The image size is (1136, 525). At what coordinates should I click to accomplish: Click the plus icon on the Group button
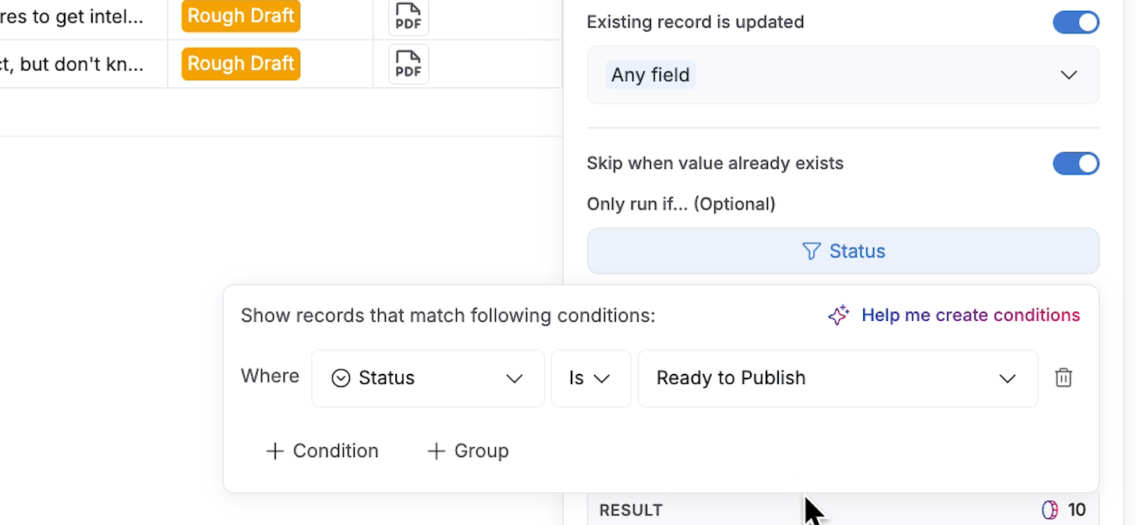click(434, 450)
